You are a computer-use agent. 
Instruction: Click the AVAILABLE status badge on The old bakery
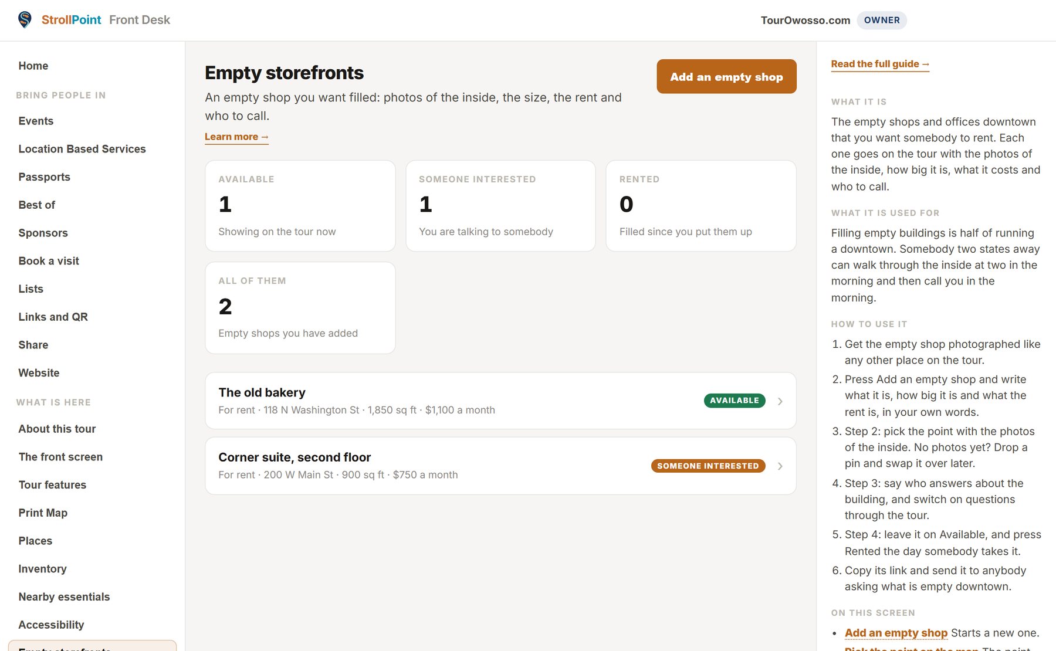(735, 401)
